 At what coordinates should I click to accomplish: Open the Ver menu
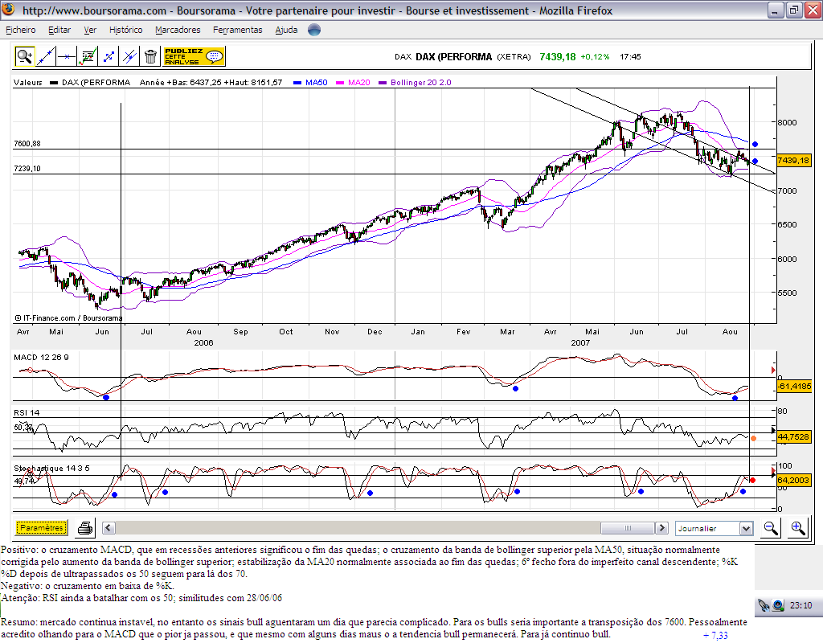90,30
